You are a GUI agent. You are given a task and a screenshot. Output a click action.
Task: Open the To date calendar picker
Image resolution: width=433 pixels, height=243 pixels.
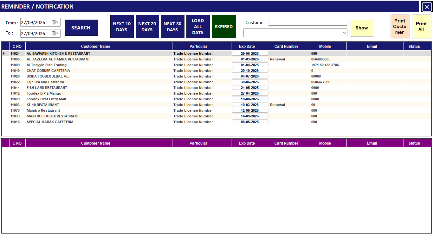coord(55,34)
